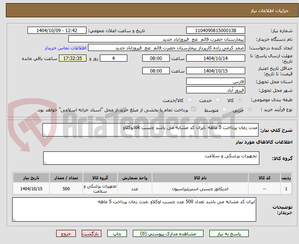Click the row number cell 1
Screen dimensions: 299x244
286,189
